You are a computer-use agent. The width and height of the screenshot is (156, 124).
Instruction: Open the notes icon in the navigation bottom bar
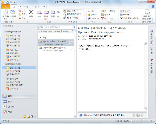click(25, 117)
